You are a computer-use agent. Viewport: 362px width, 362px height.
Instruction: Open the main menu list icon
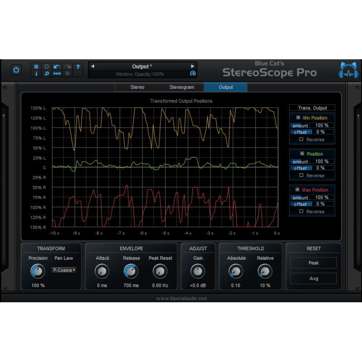click(x=36, y=67)
